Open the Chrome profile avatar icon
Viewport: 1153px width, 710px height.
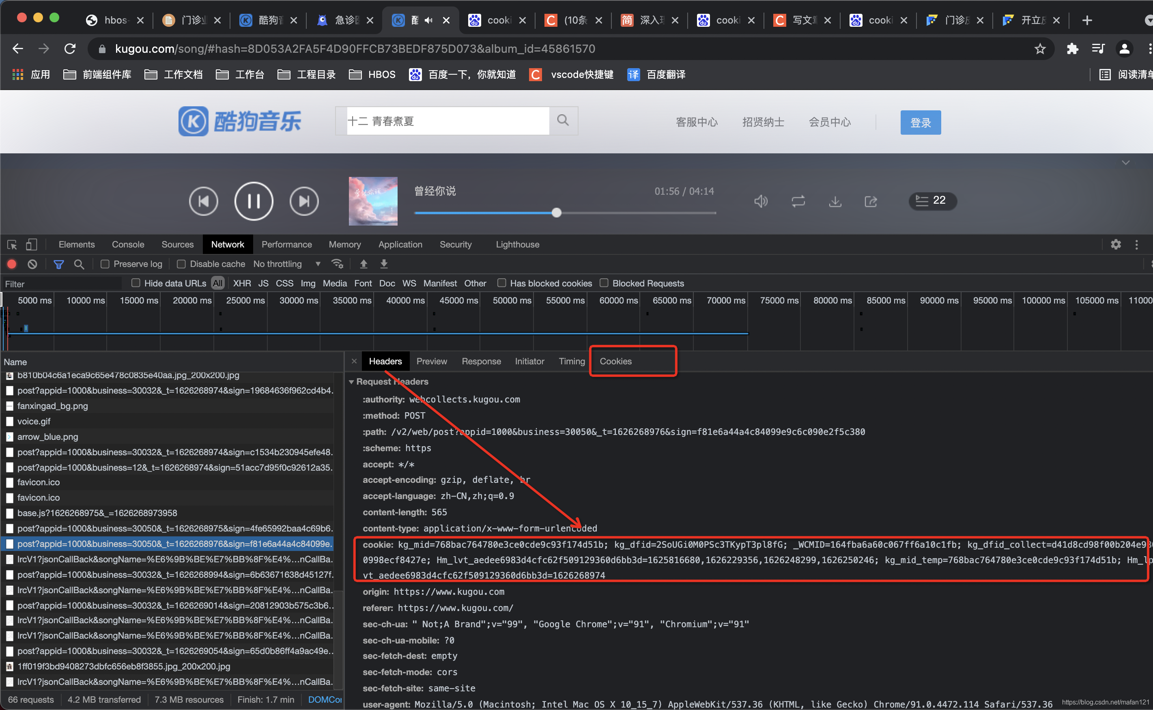[x=1124, y=49]
